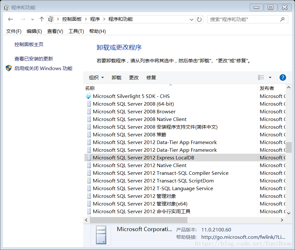Viewport: 295px width, 250px height.
Task: Select icon of SQL Server 2012 Express LocalDB
Action: pos(89,158)
